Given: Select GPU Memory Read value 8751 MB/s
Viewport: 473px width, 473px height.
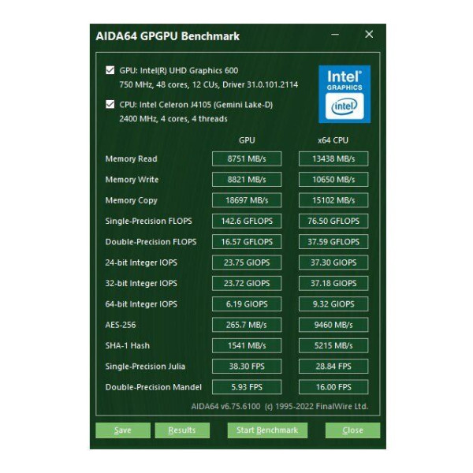Looking at the screenshot, I should pyautogui.click(x=247, y=158).
